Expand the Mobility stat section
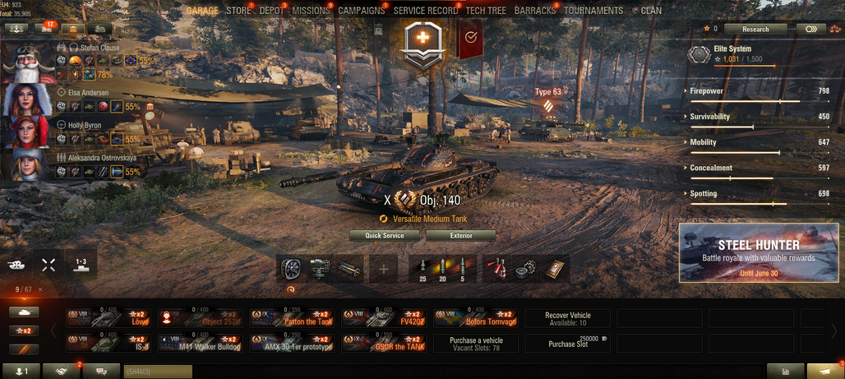This screenshot has width=845, height=379. click(x=760, y=143)
